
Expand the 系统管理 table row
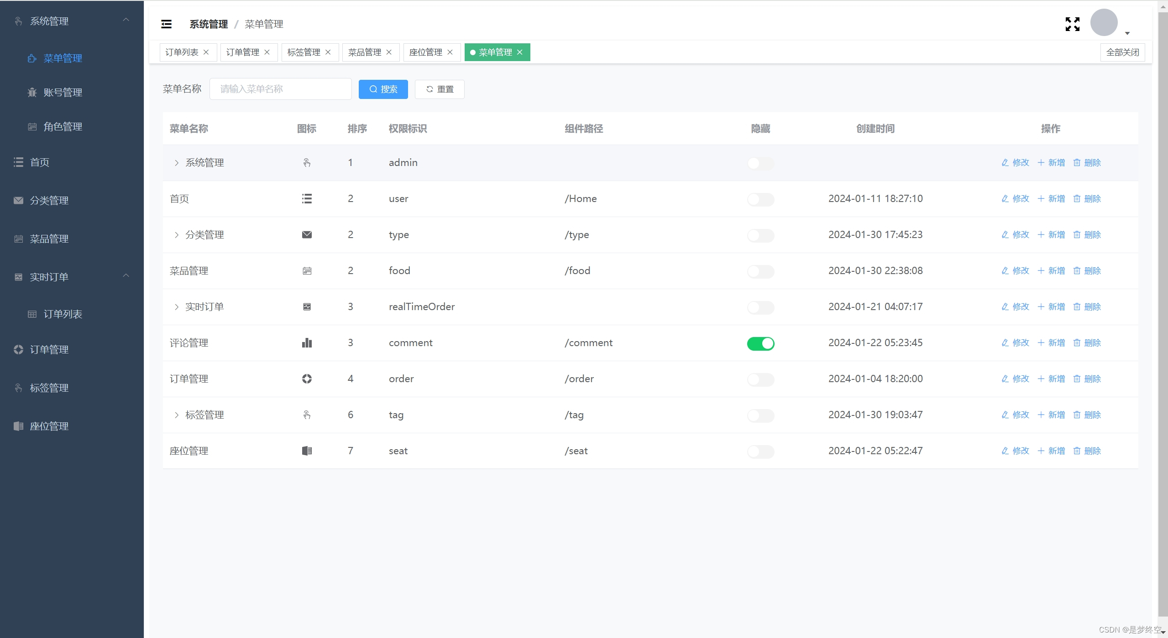(177, 163)
